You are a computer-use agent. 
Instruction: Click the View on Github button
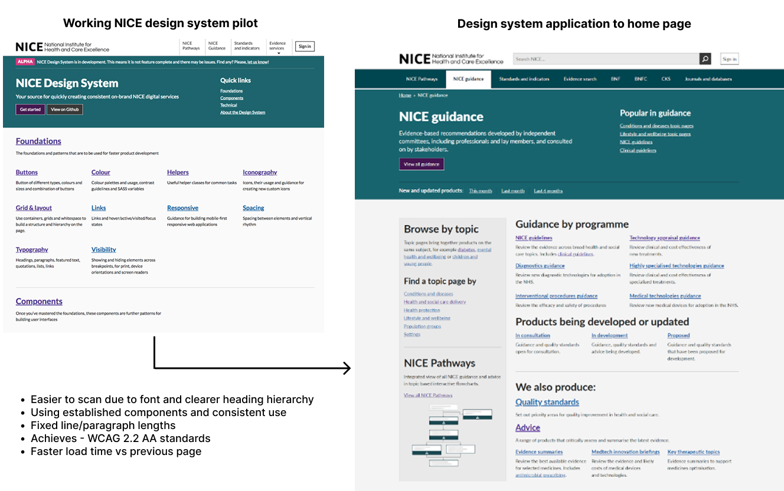(65, 109)
